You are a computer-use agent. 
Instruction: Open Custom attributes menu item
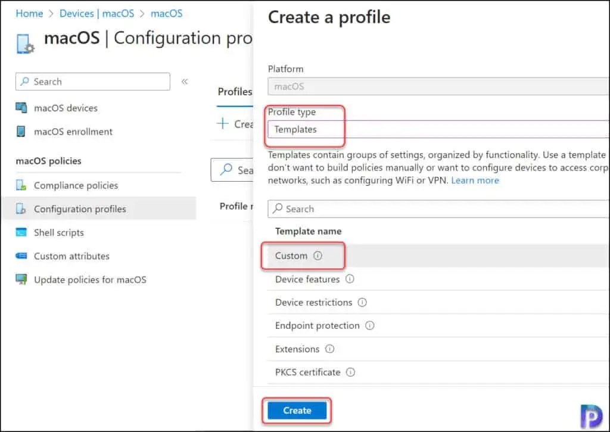[71, 256]
